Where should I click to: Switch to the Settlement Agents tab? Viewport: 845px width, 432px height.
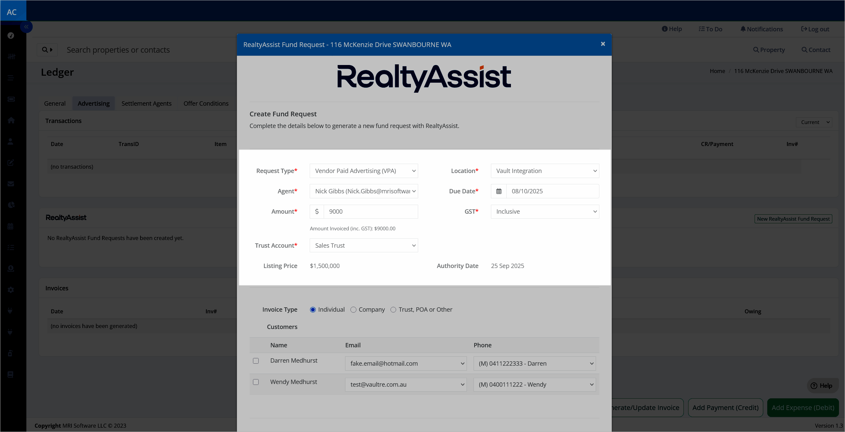147,104
